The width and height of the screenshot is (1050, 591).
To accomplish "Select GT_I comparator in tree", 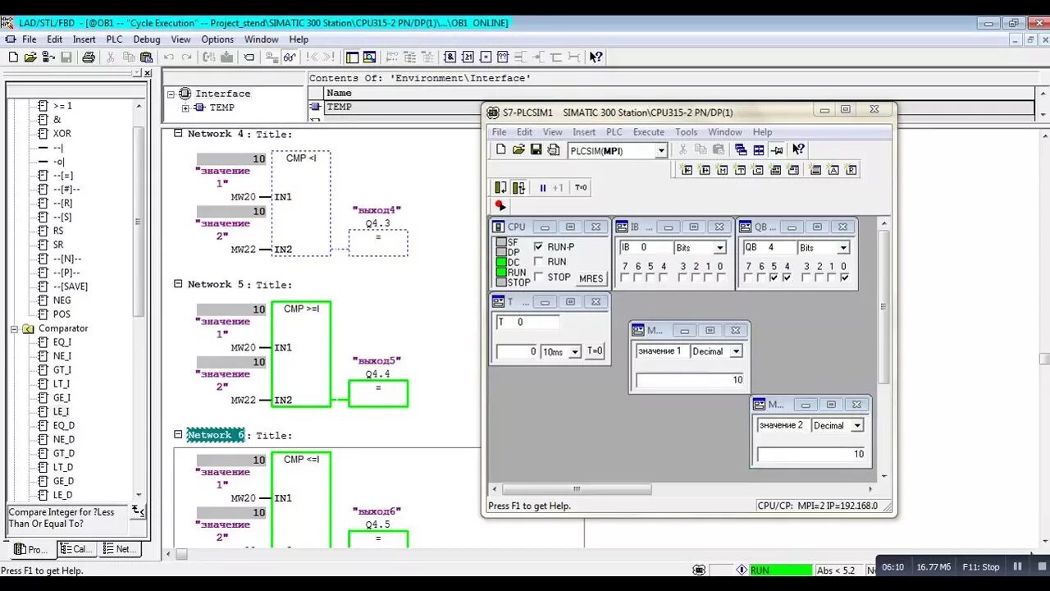I will (62, 370).
